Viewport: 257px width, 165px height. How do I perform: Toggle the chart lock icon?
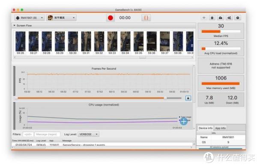188,98
